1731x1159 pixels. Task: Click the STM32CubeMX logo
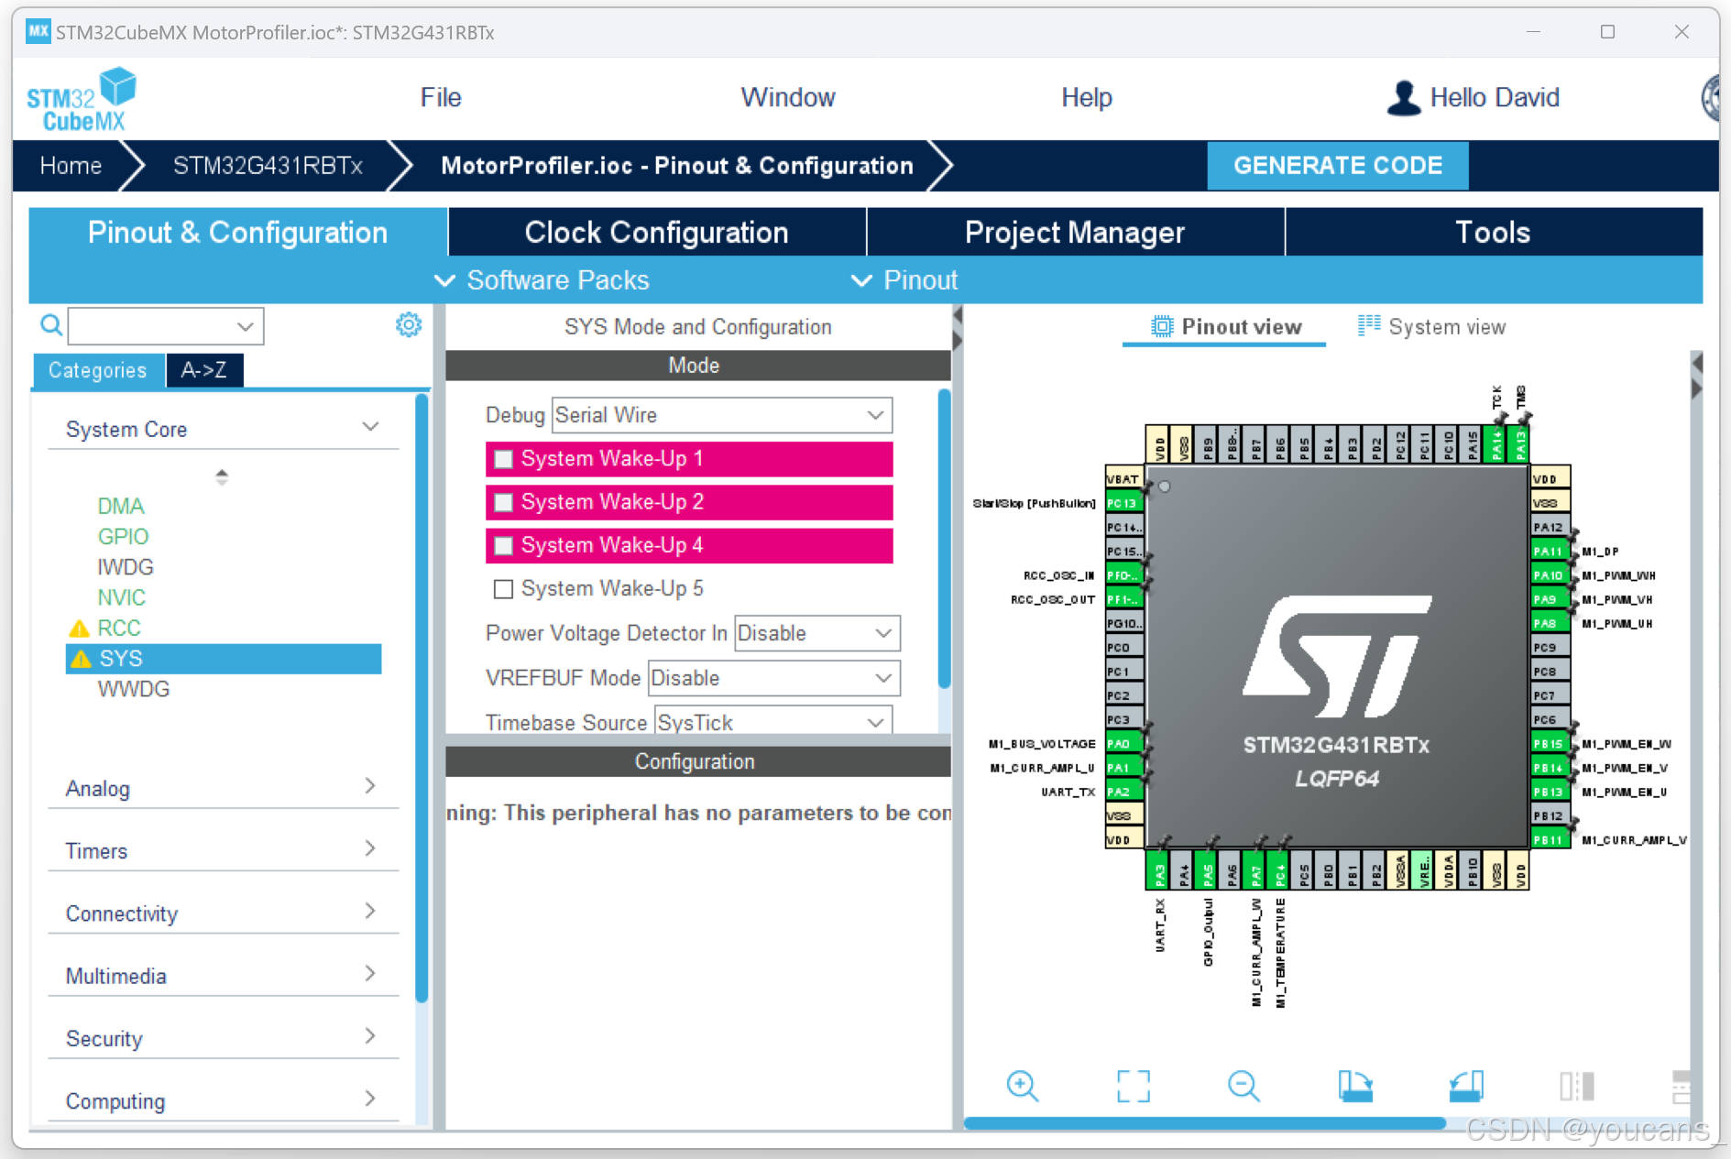tap(81, 100)
